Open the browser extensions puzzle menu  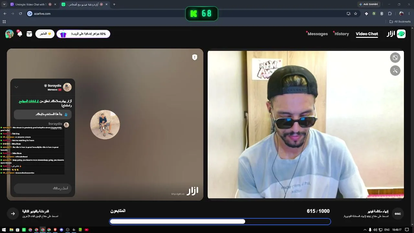pyautogui.click(x=390, y=14)
